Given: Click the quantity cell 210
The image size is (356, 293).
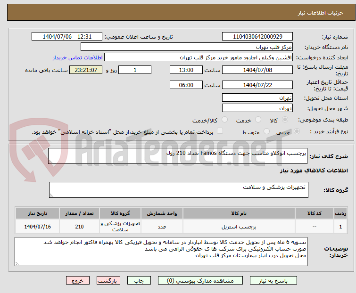Looking at the screenshot, I should tap(79, 227).
